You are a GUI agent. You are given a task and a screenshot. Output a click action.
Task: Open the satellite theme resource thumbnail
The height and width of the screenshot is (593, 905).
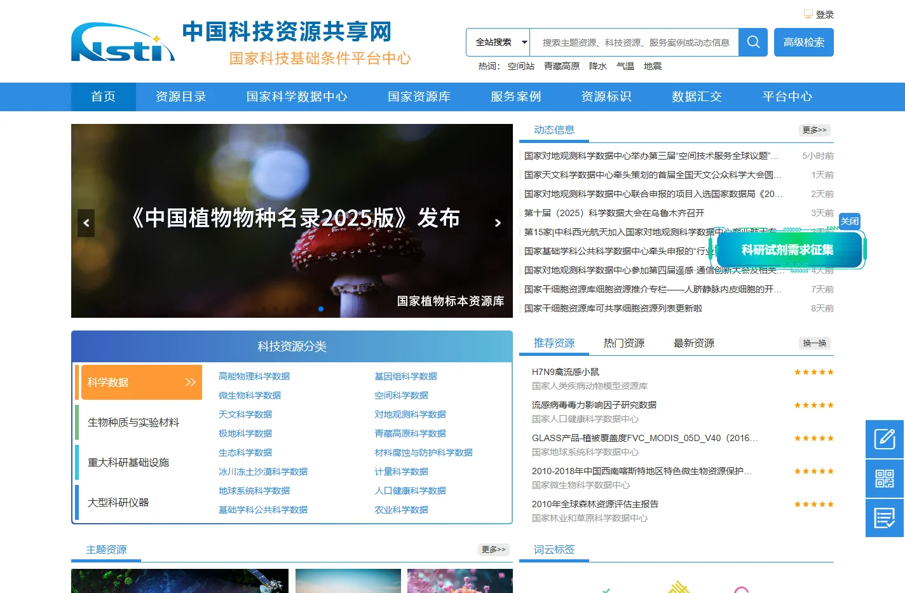180,581
